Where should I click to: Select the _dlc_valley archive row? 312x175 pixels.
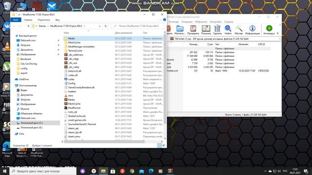[x=114, y=67]
